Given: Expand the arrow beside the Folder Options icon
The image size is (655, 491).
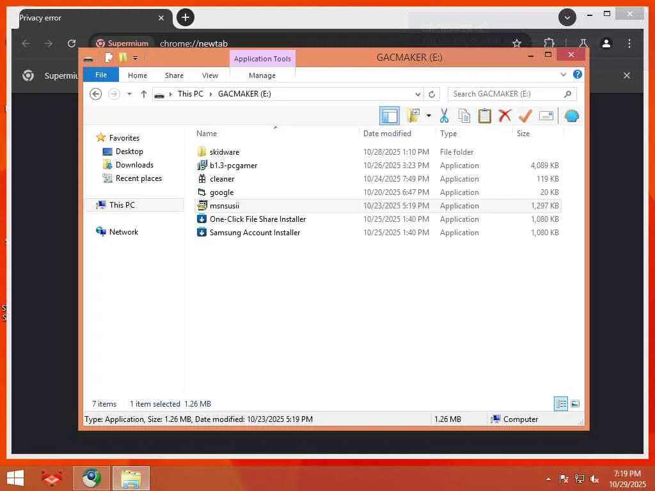Looking at the screenshot, I should 429,116.
